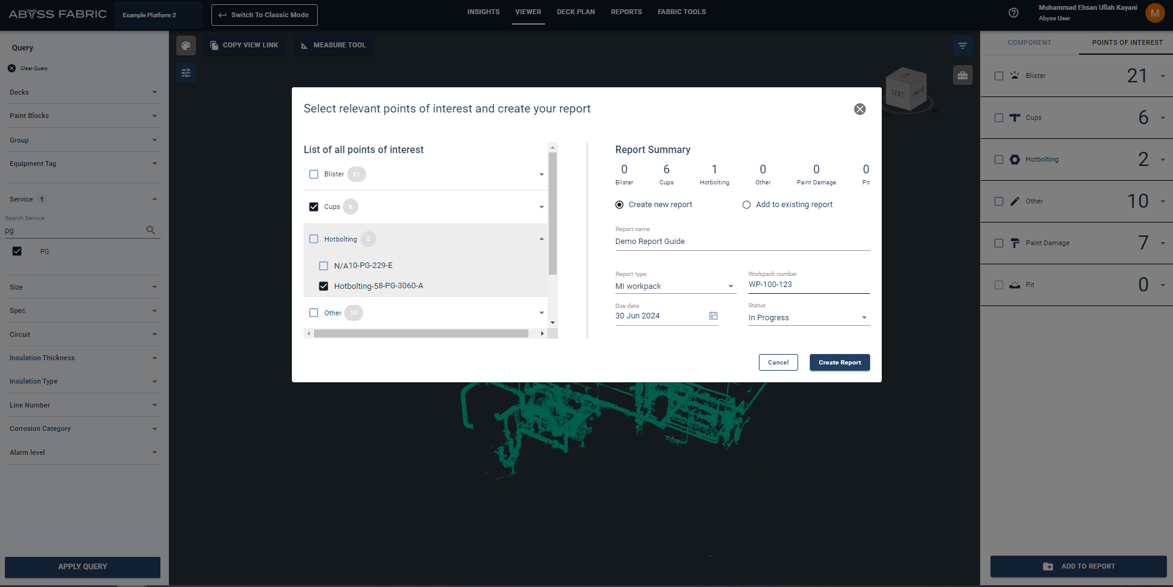Open the help question mark icon
Screen dimensions: 1173x587
tap(1014, 13)
